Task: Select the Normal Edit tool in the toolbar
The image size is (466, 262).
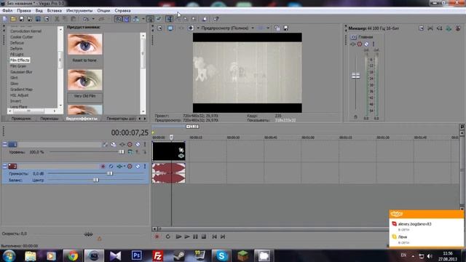Action: [169, 19]
